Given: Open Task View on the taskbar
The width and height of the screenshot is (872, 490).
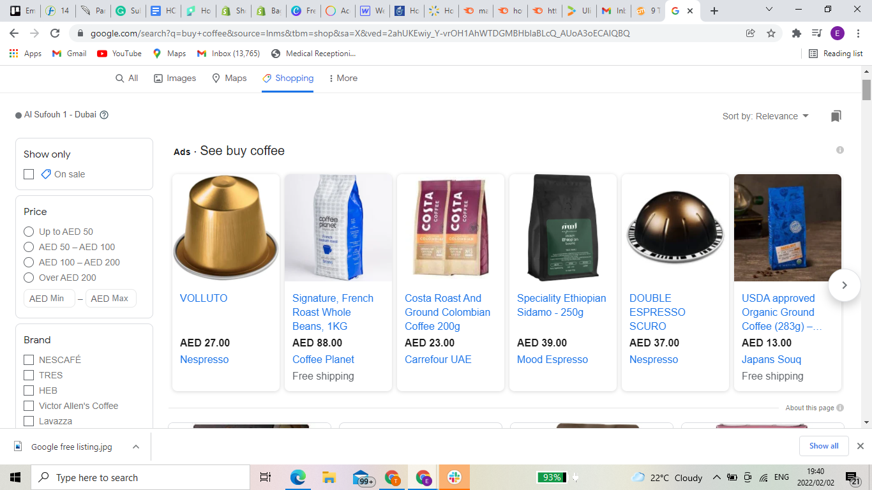Looking at the screenshot, I should click(266, 477).
